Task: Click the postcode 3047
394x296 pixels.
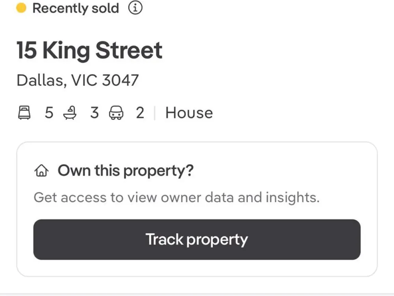Action: (120, 80)
